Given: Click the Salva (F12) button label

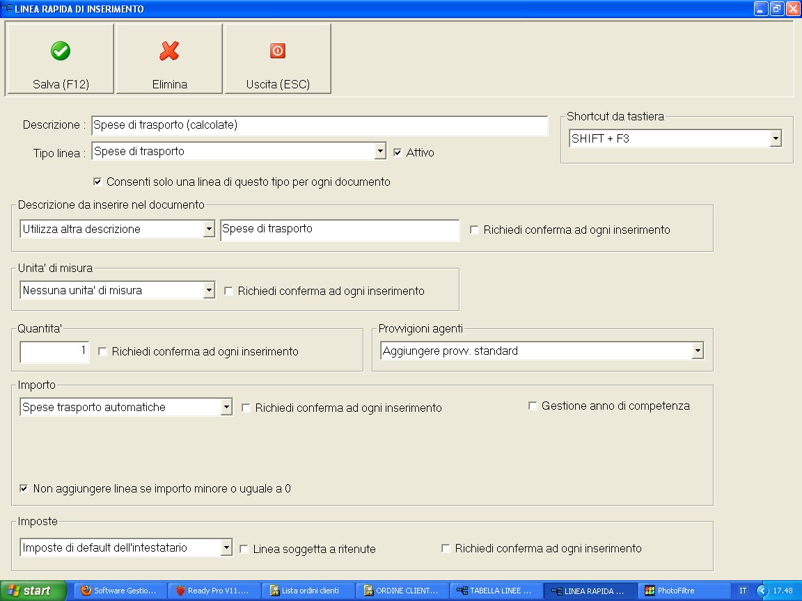Looking at the screenshot, I should 61,84.
